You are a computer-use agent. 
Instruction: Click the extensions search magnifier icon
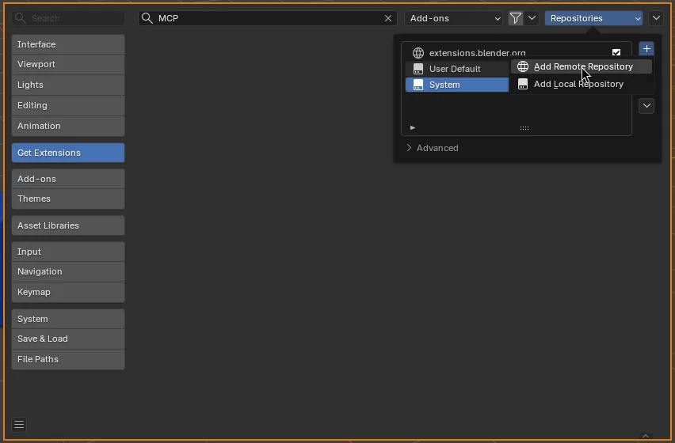click(147, 18)
